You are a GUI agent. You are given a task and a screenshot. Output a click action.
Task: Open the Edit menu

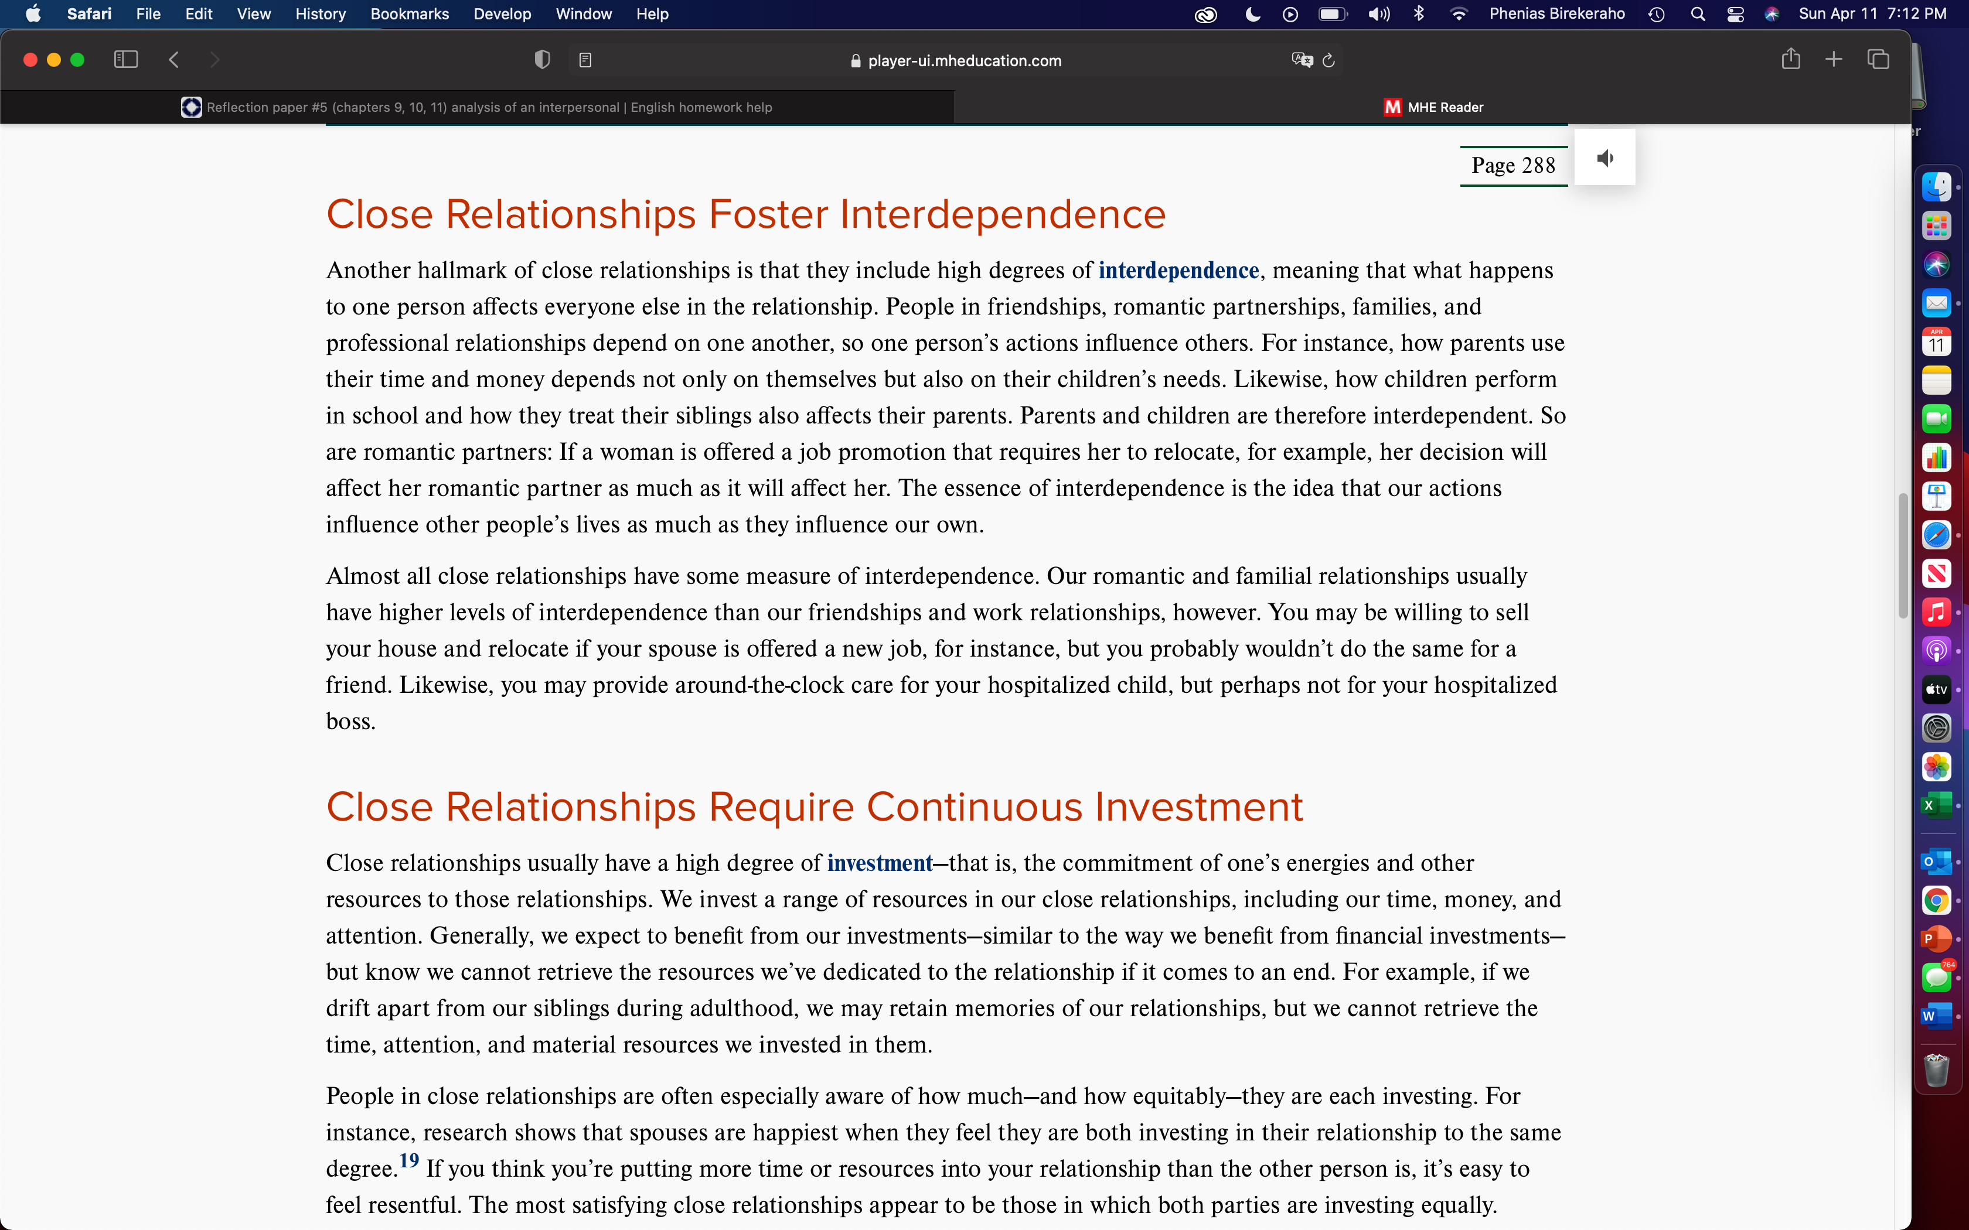pos(199,14)
